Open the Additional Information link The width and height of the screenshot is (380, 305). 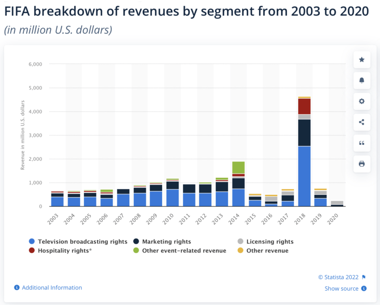click(52, 288)
